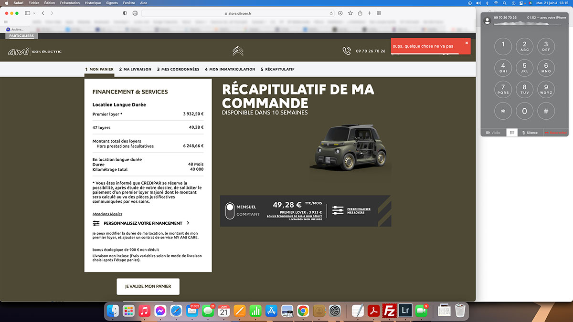Click the phone icon beside 09 70 26 70 26
Viewport: 573px width, 322px height.
tap(347, 51)
